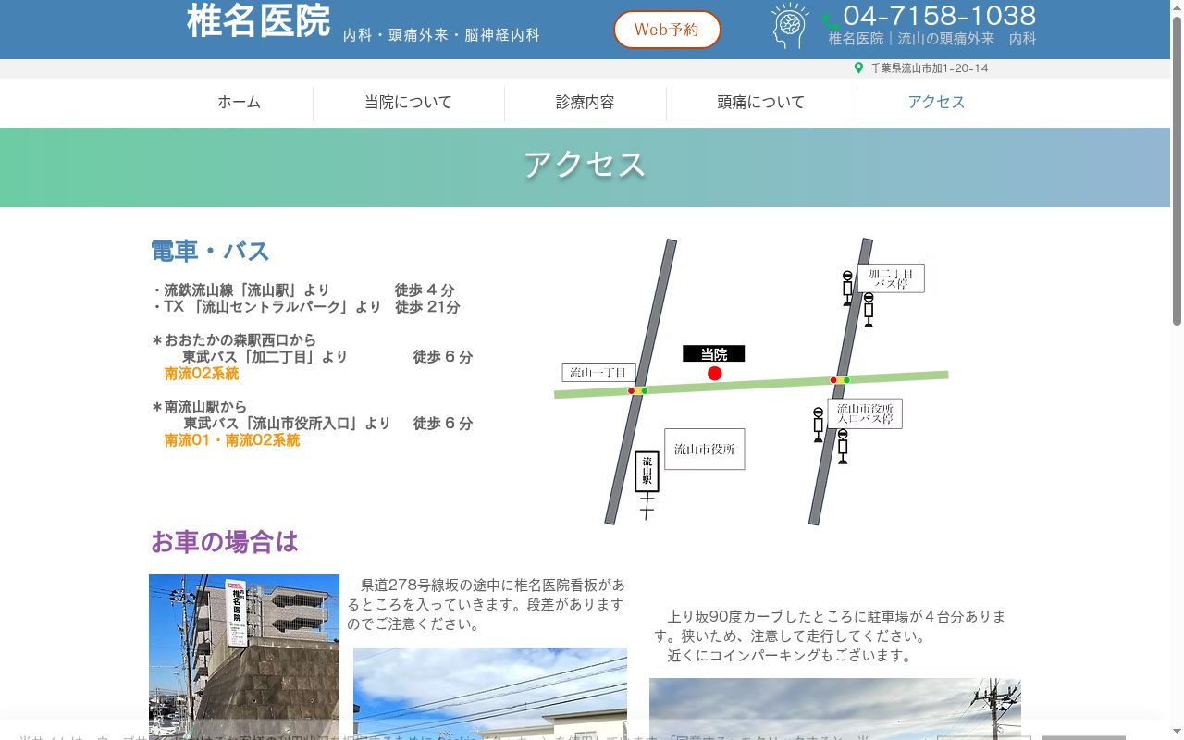
Task: Click the 流山駅 station box on map
Action: [x=647, y=471]
